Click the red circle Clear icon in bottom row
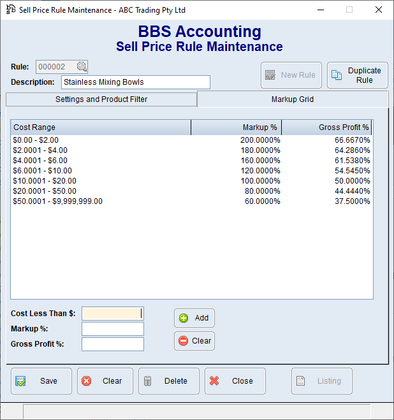This screenshot has width=394, height=420. point(87,381)
